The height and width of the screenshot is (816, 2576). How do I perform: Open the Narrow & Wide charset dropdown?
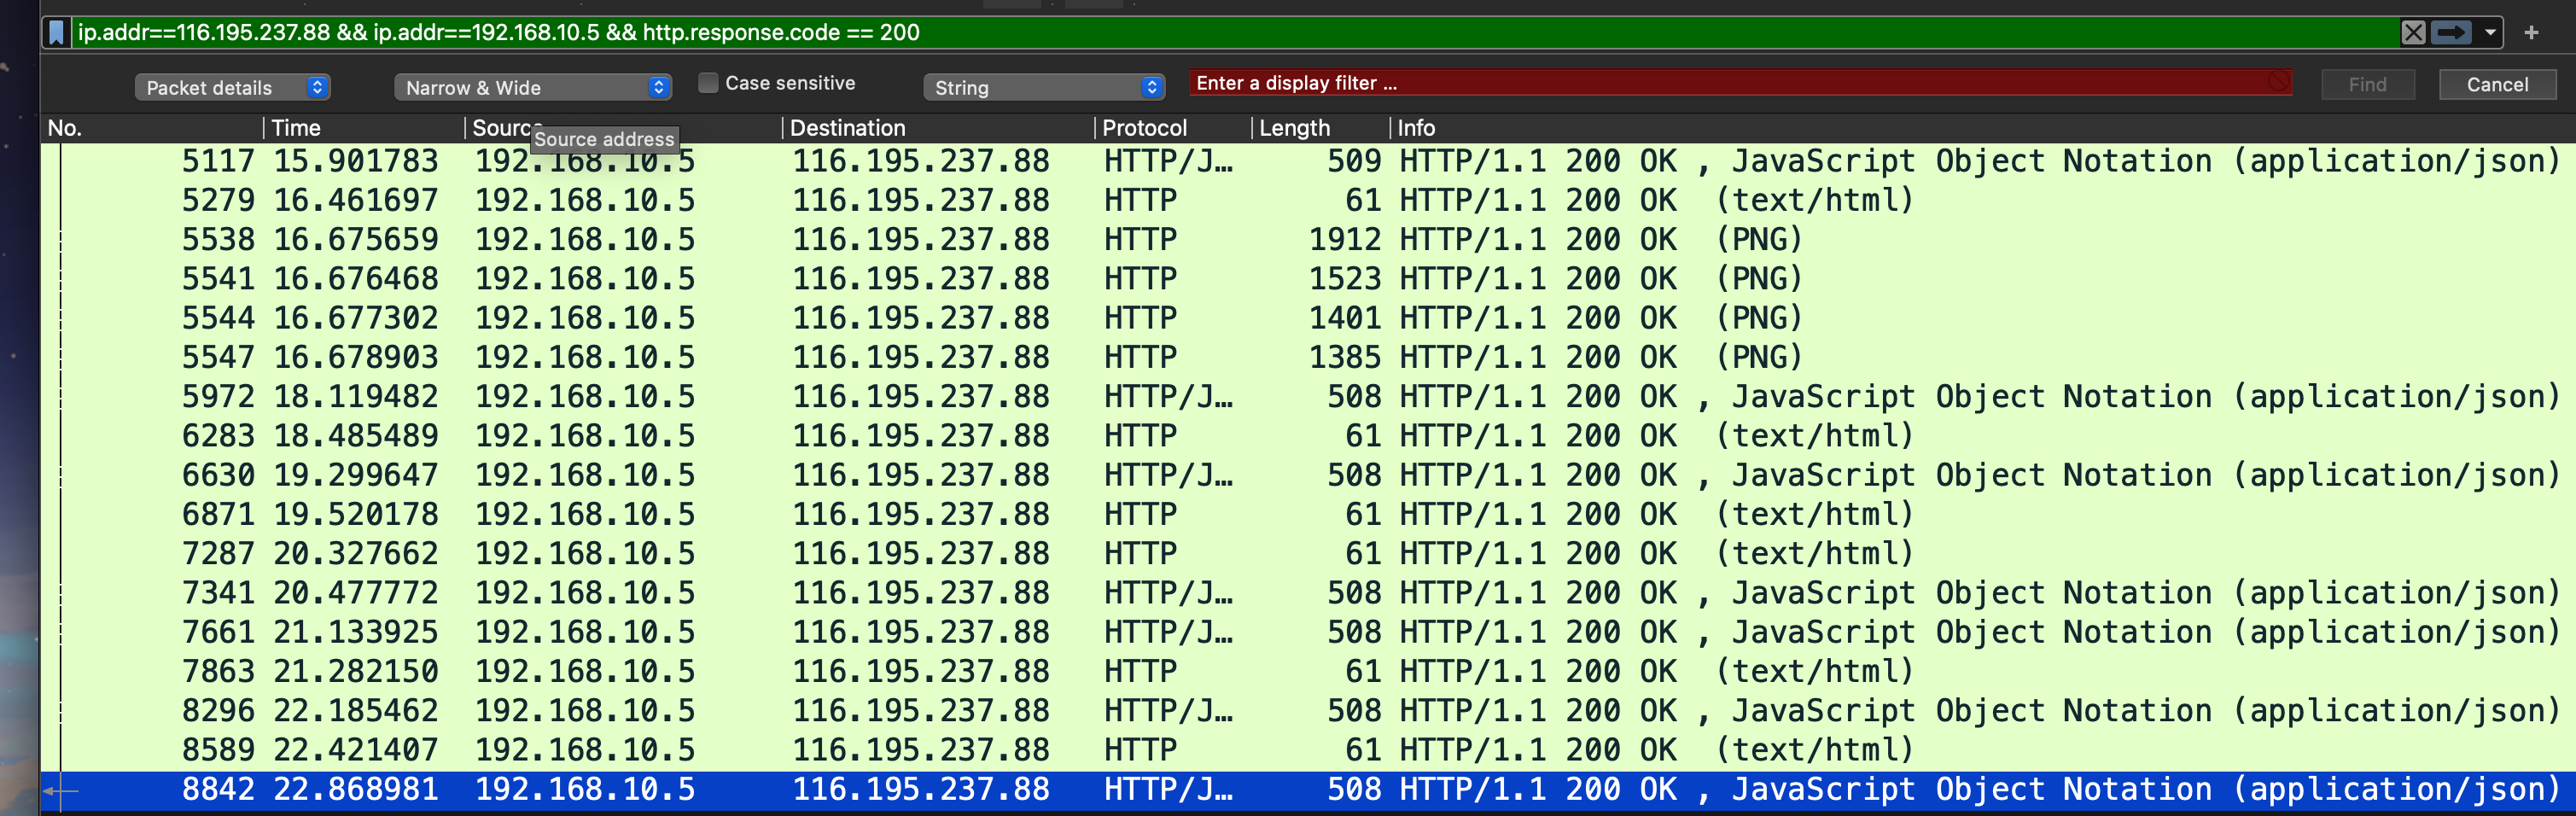[532, 87]
